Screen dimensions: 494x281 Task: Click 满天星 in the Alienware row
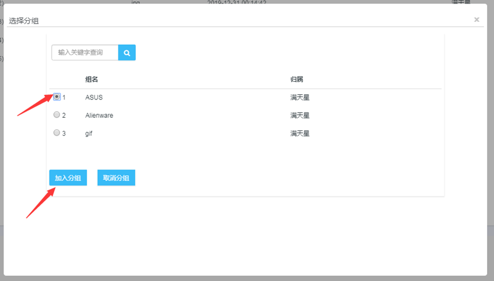click(300, 116)
